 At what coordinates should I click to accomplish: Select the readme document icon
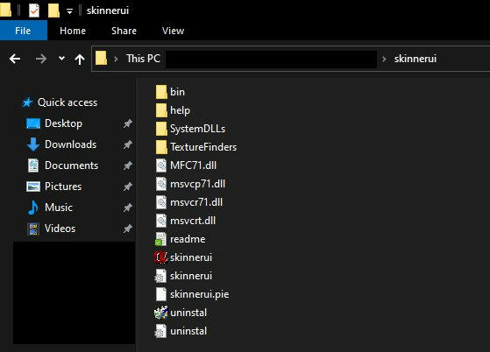pos(161,239)
